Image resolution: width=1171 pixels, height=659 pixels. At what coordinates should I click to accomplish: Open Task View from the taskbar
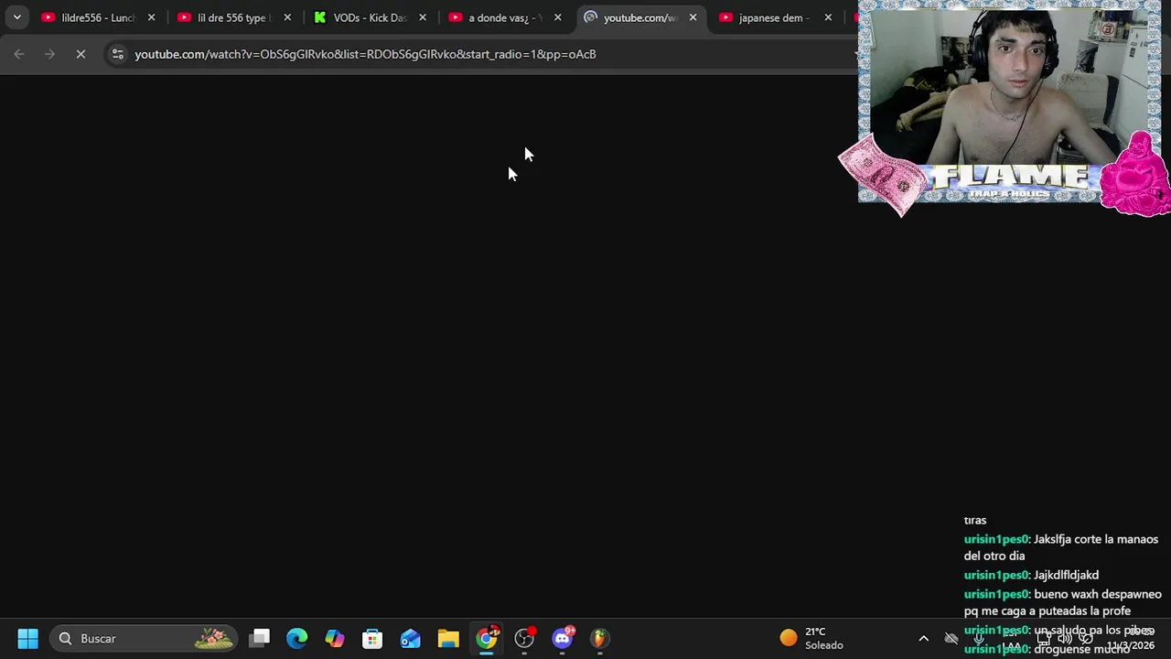pyautogui.click(x=260, y=638)
